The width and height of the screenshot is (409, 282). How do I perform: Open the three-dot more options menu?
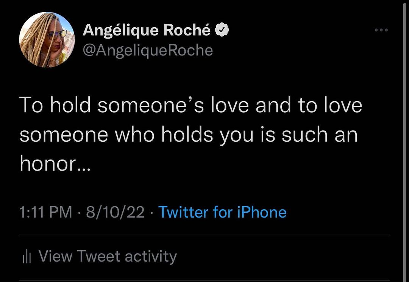(381, 30)
